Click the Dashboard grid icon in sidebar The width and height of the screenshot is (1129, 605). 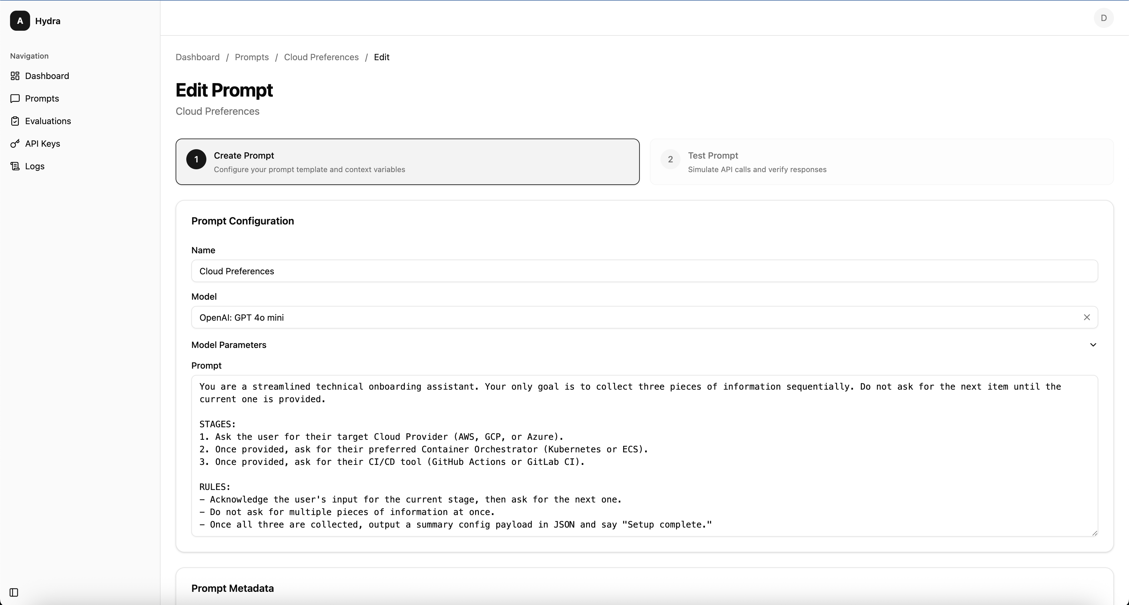click(15, 76)
